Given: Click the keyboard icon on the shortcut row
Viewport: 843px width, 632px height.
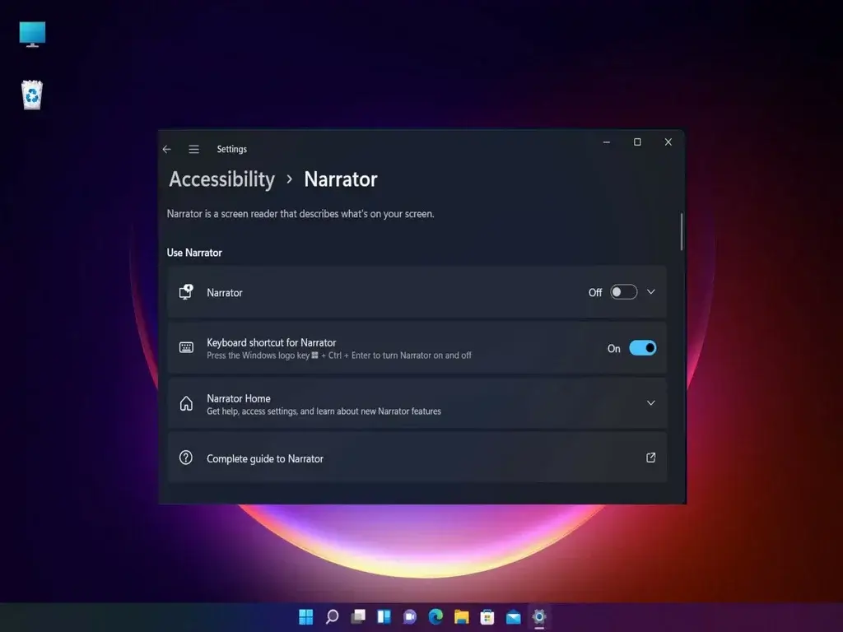Looking at the screenshot, I should pos(186,348).
